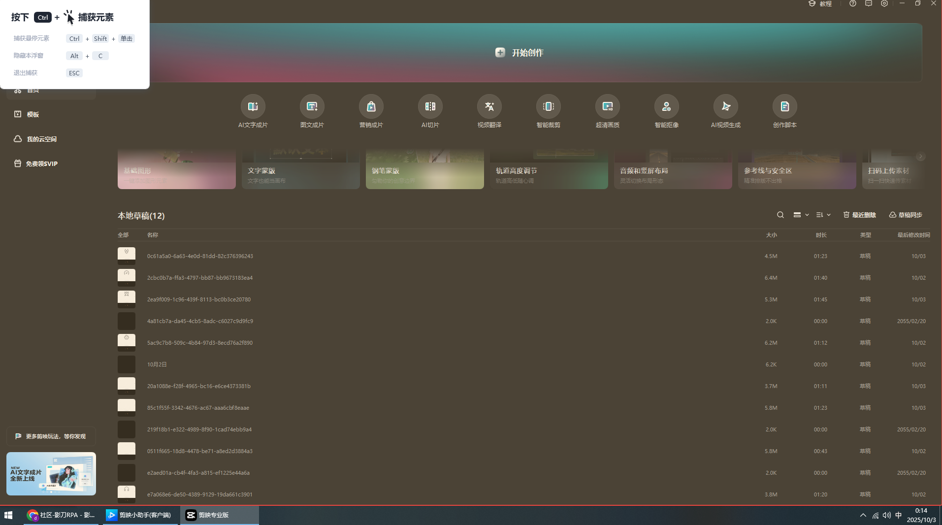Image resolution: width=942 pixels, height=525 pixels.
Task: Select 免费领SVIP in the sidebar
Action: pyautogui.click(x=51, y=164)
